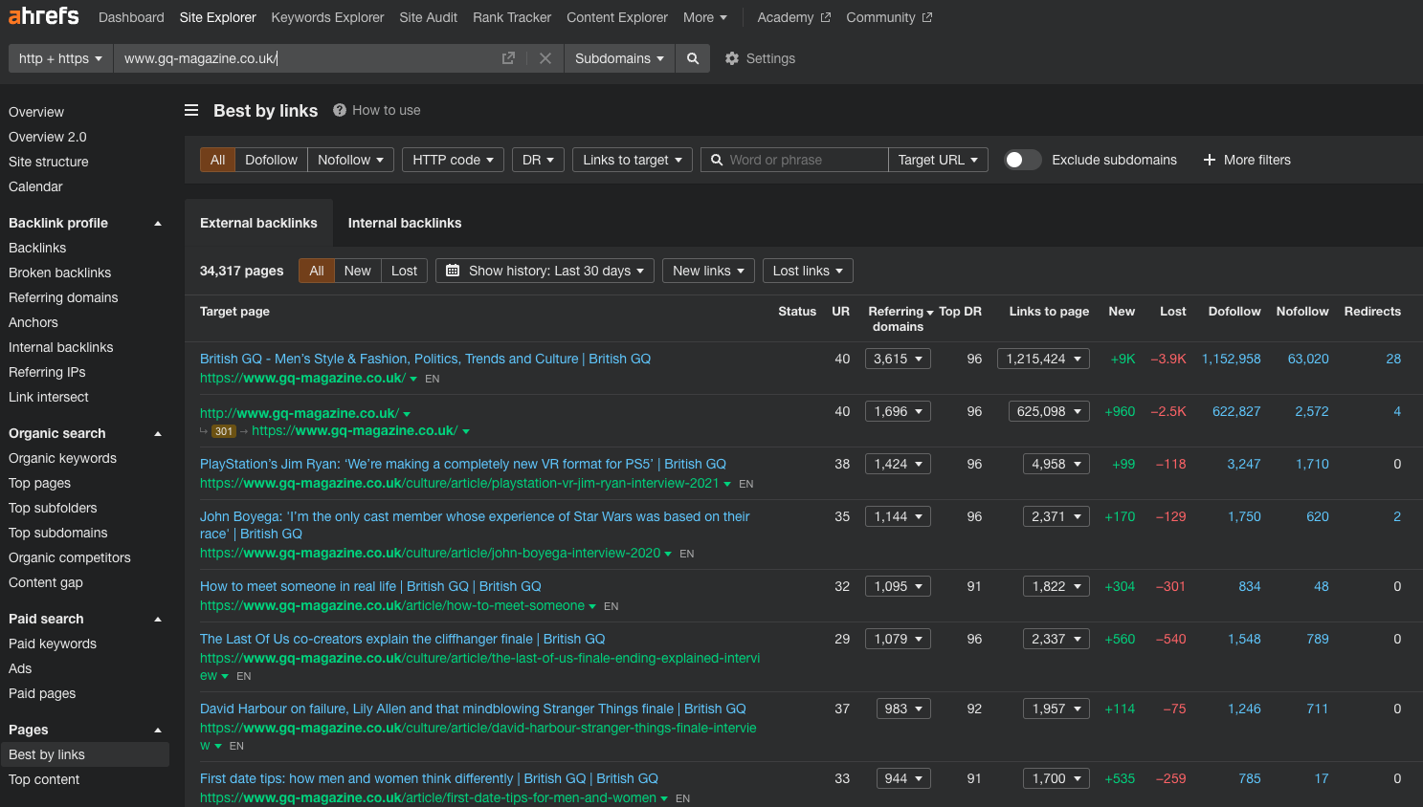Open the DR filter dropdown
Image resolution: width=1423 pixels, height=807 pixels.
(x=538, y=160)
